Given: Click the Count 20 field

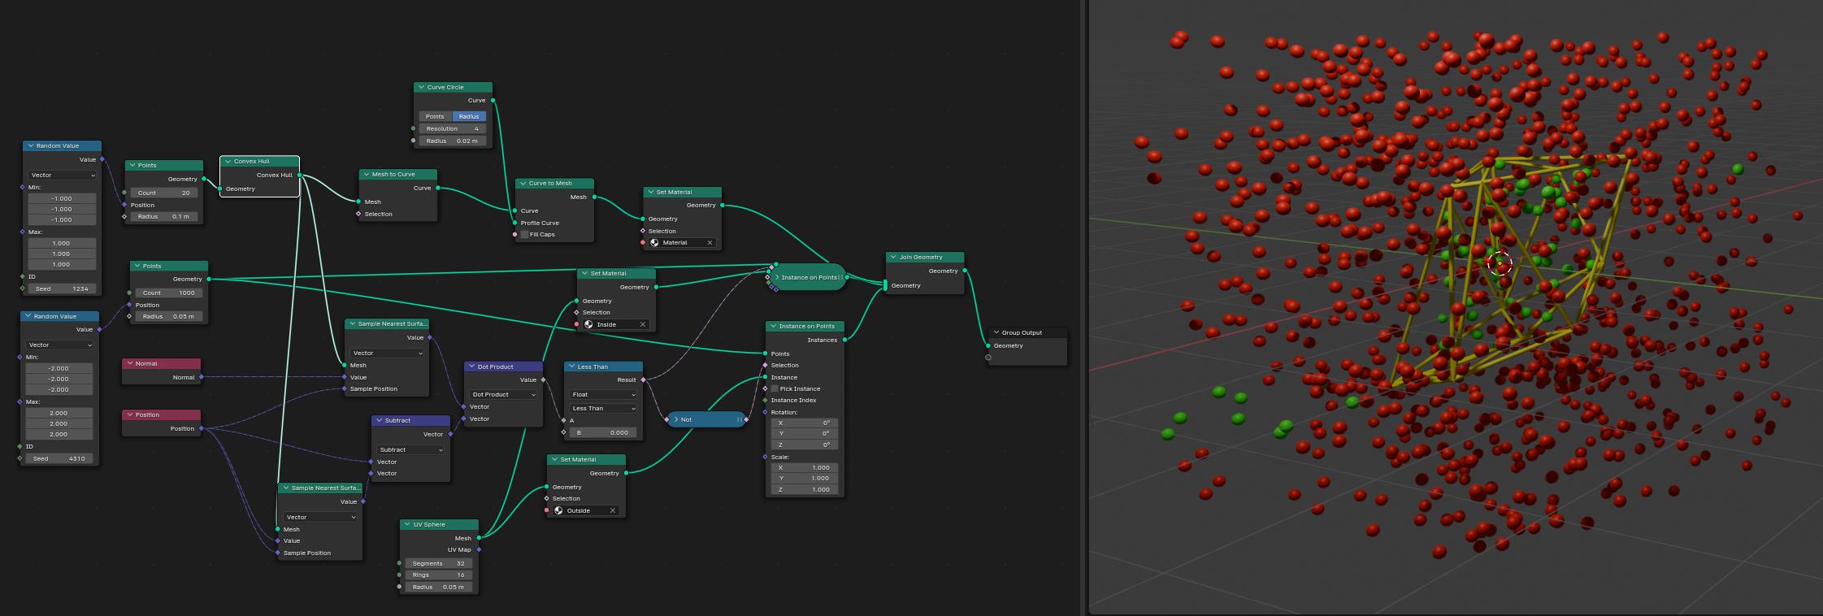Looking at the screenshot, I should point(164,193).
